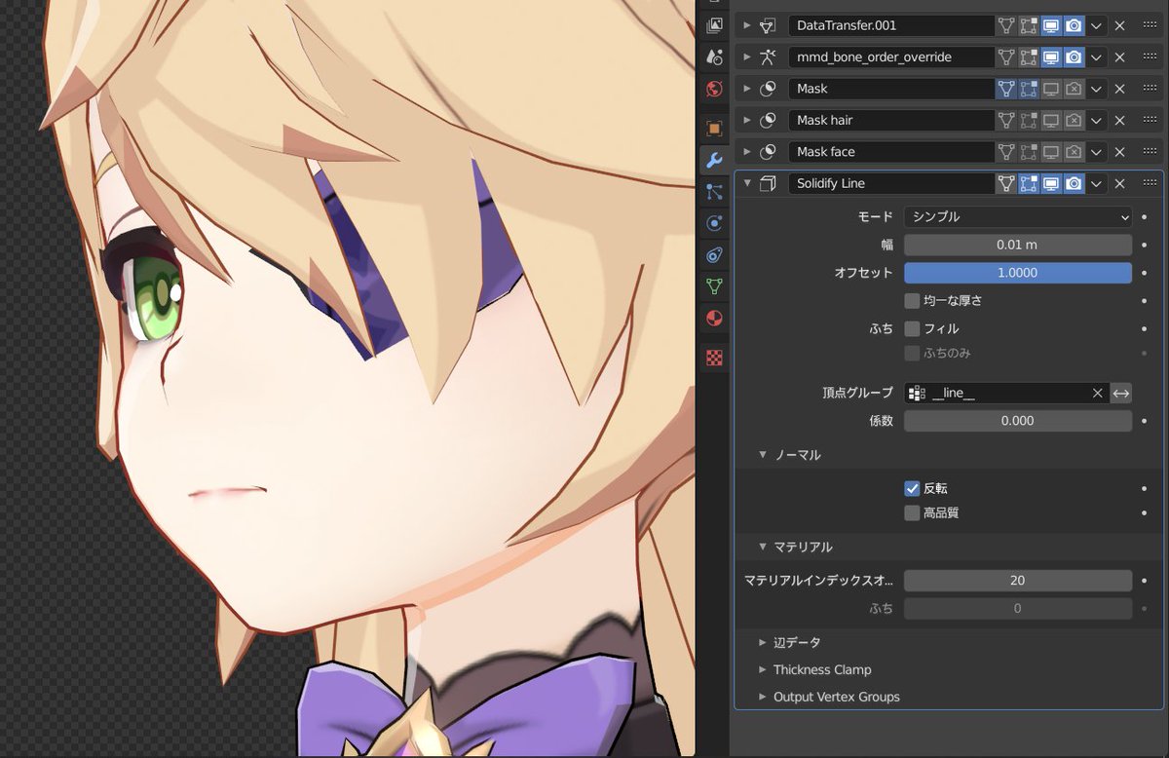Expand the Mask face modifier panel
Screen dimensions: 1169x758
pos(747,152)
